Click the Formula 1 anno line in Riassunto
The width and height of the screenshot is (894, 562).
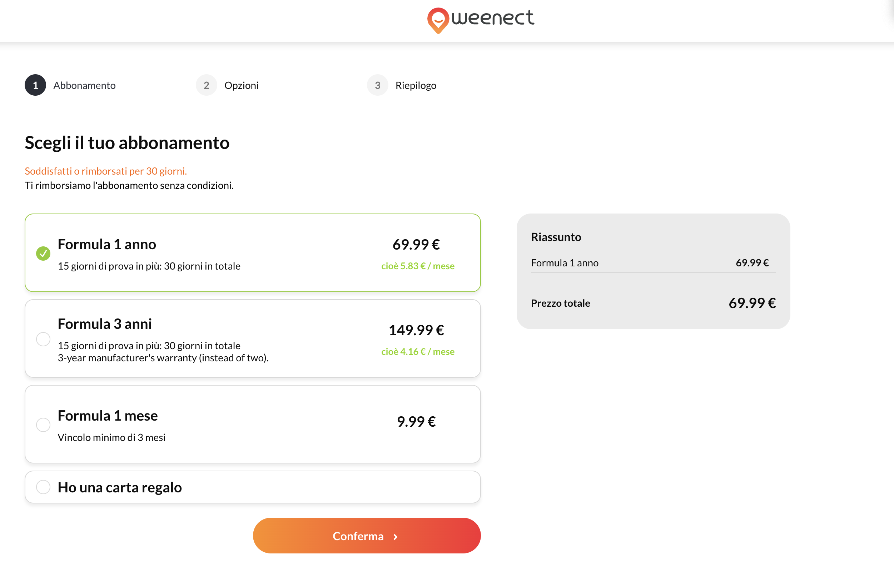click(654, 263)
